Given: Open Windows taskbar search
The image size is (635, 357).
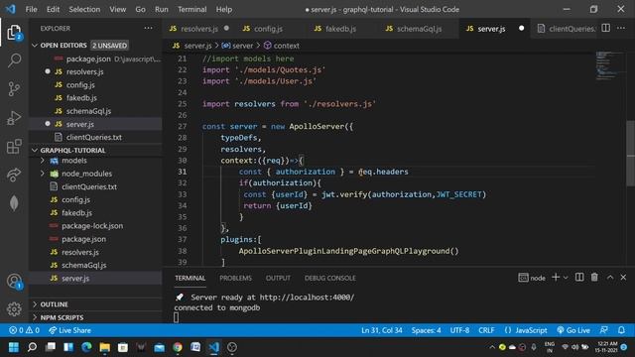Looking at the screenshot, I should click(32, 347).
